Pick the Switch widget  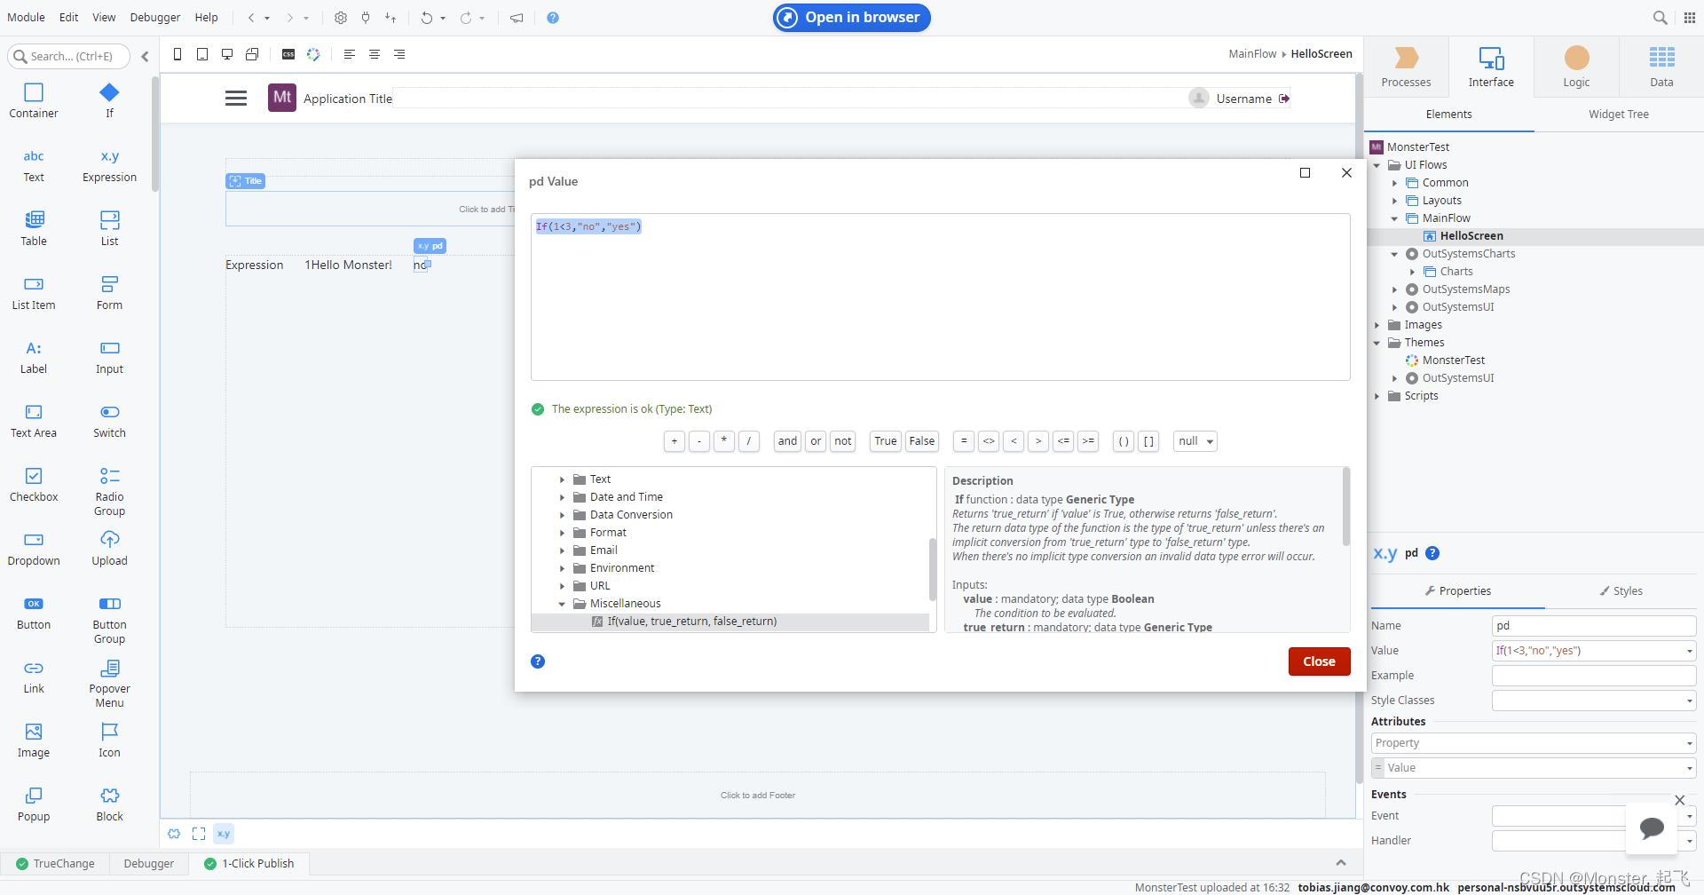[x=109, y=420]
